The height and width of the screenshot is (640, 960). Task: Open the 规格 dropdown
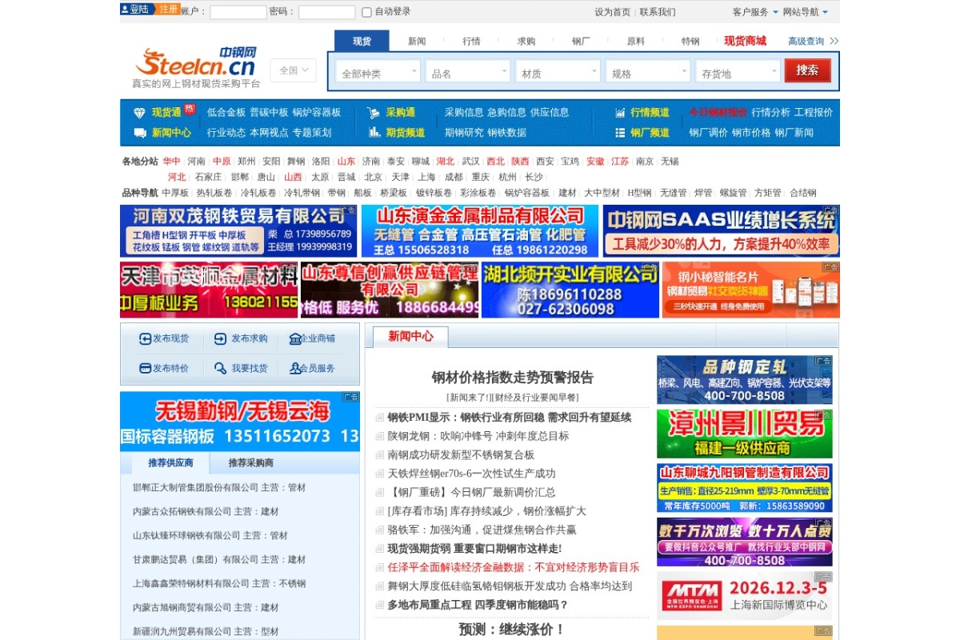[647, 72]
